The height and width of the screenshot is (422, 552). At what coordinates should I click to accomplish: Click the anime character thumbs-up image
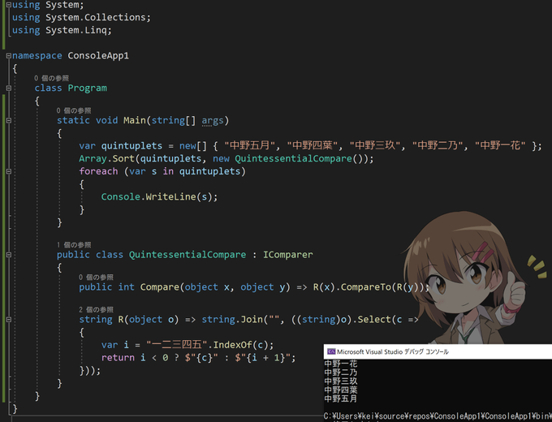472,278
